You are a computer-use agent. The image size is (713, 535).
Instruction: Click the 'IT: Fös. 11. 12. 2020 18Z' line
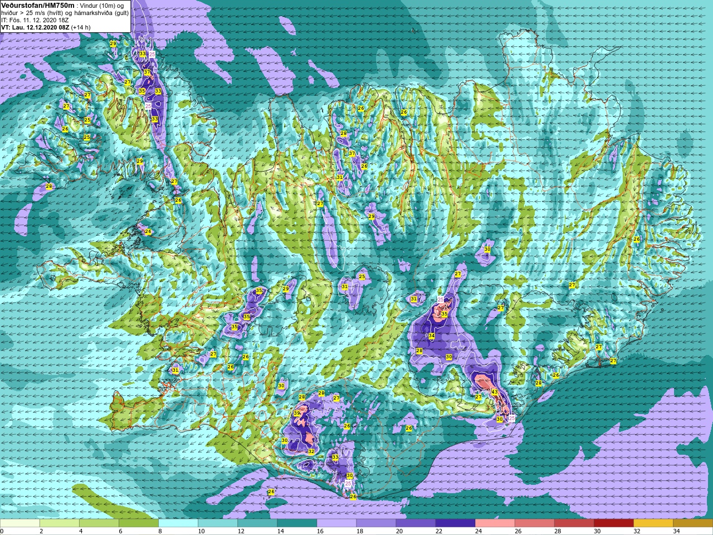pyautogui.click(x=35, y=20)
